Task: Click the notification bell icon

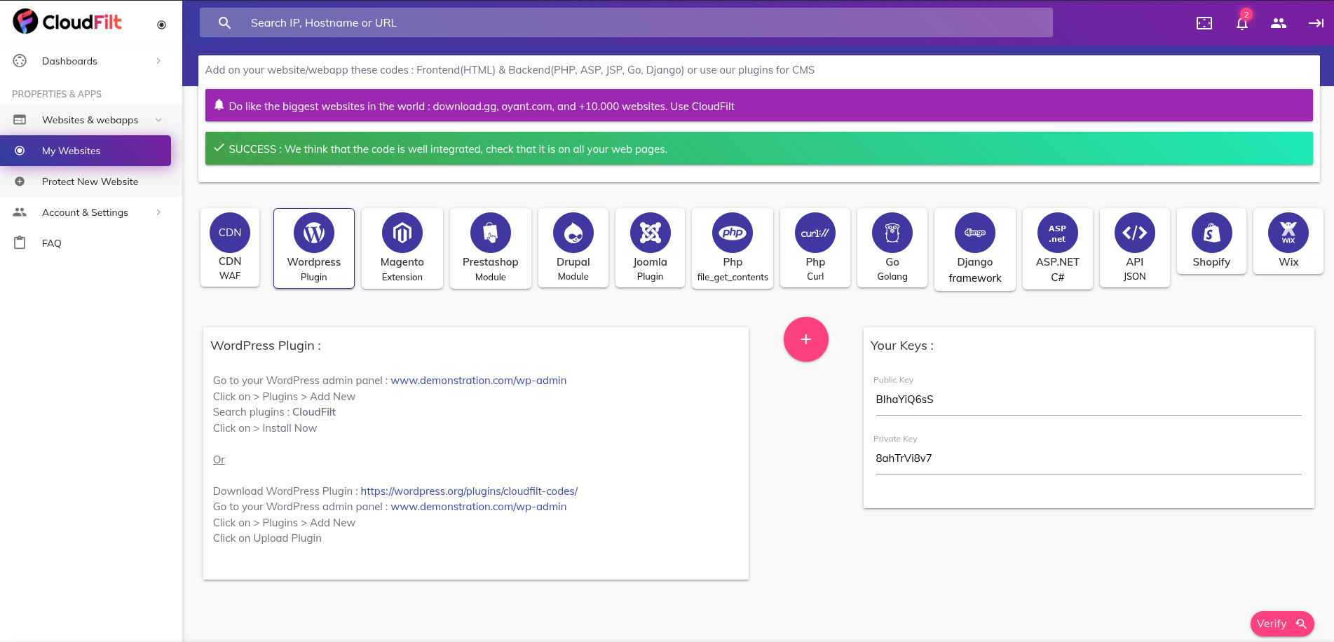Action: click(1241, 23)
